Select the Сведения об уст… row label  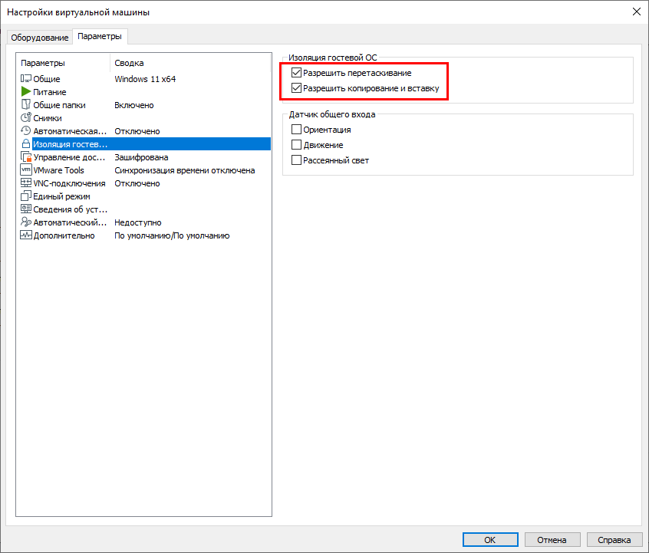pyautogui.click(x=71, y=209)
